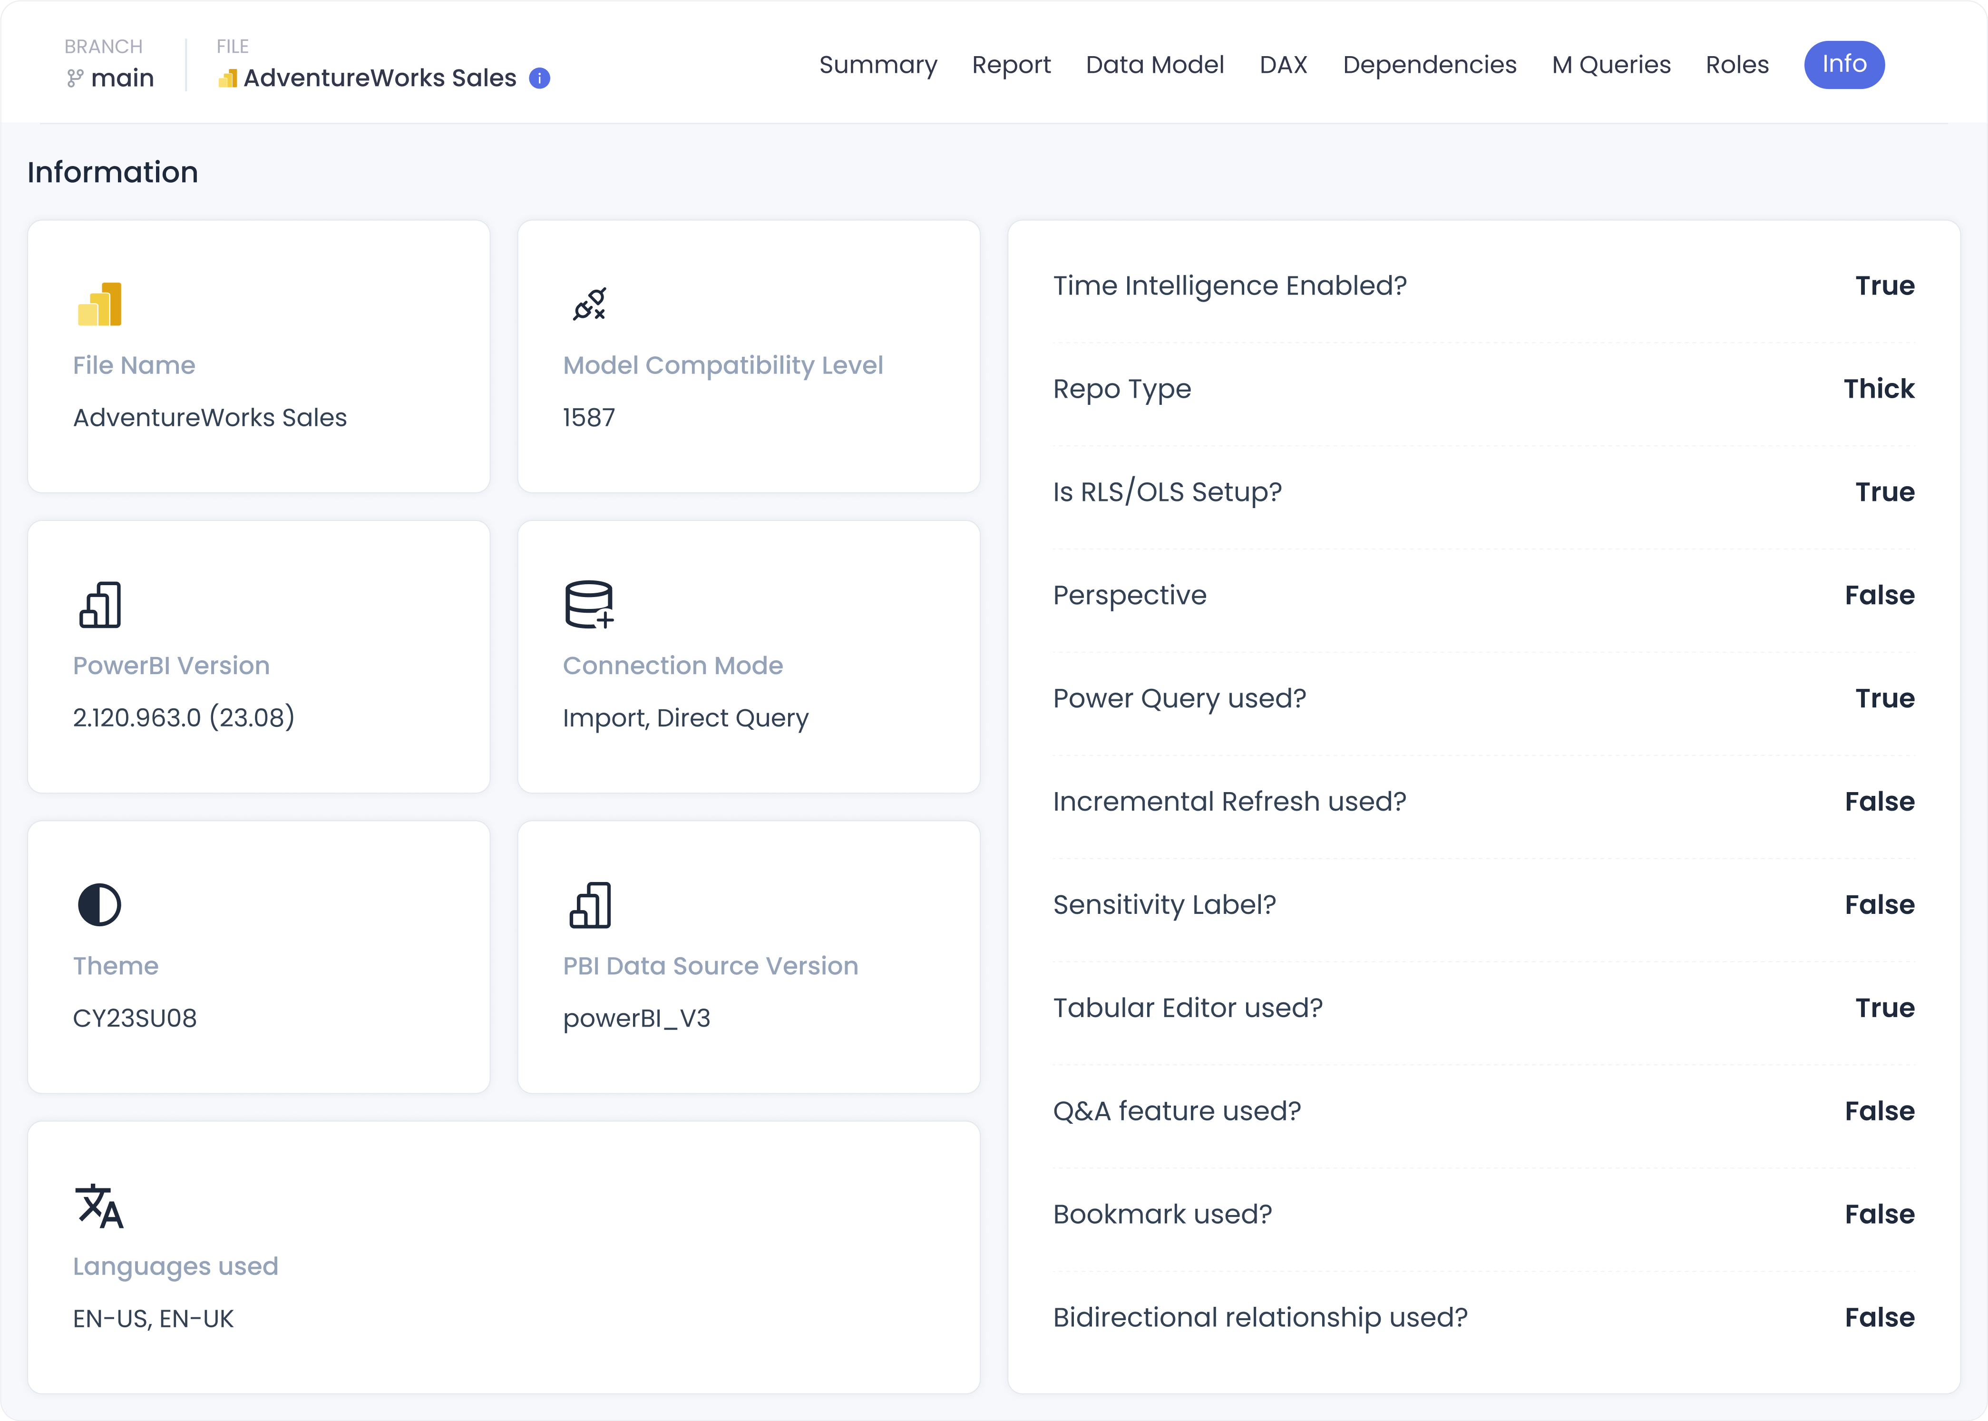
Task: Click the database icon above Connection Mode
Action: 589,605
